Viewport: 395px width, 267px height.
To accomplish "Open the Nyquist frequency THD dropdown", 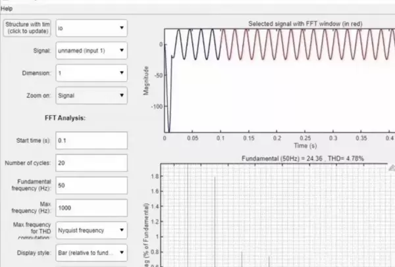I will (91, 230).
